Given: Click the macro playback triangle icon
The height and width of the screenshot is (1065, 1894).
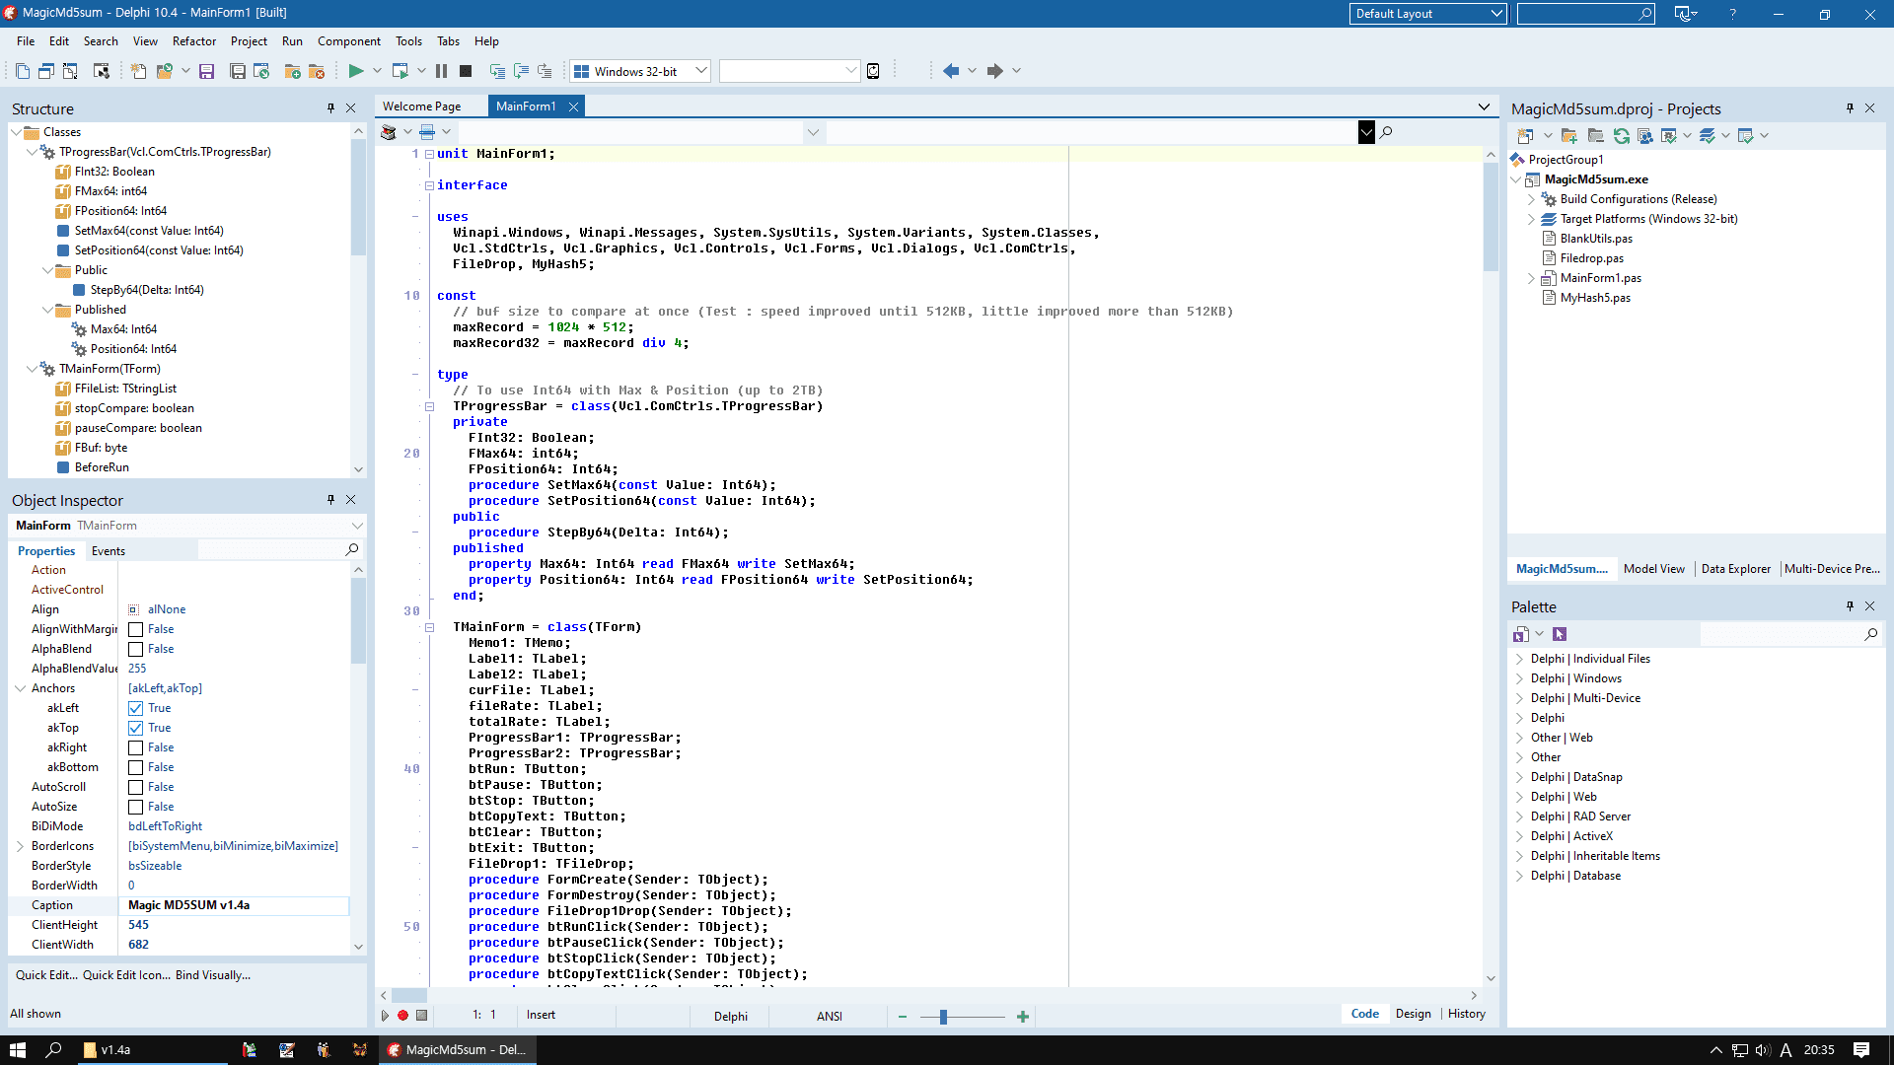Looking at the screenshot, I should 385,1015.
